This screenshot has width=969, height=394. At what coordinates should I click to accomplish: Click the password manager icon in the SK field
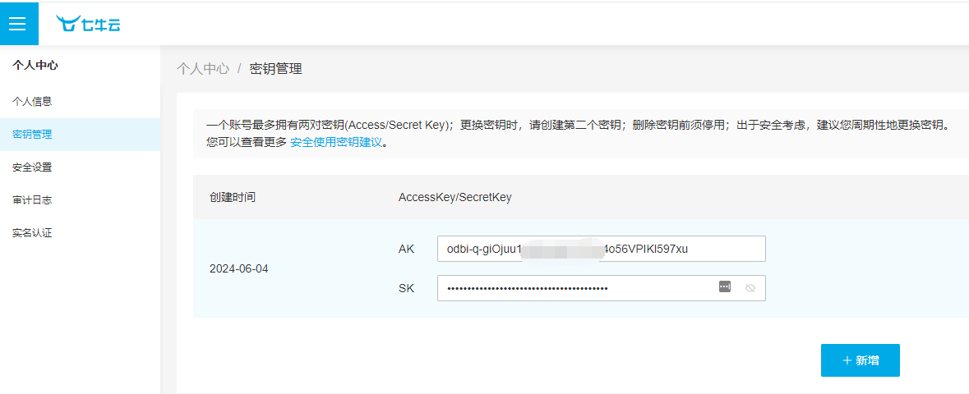pos(725,286)
